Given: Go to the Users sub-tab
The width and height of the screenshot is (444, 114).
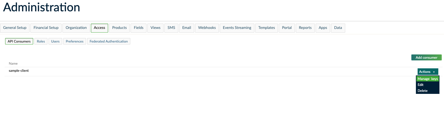Looking at the screenshot, I should click(x=55, y=41).
